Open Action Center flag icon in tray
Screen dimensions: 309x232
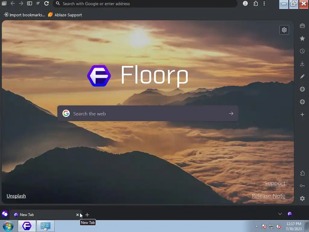coord(264,226)
